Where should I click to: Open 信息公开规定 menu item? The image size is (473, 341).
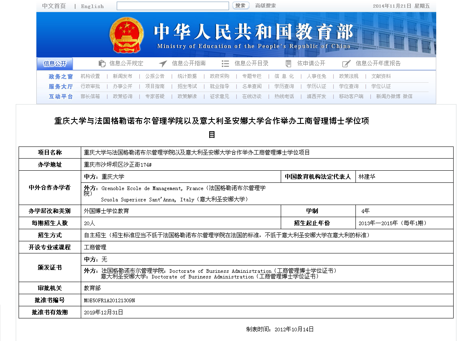pos(126,63)
